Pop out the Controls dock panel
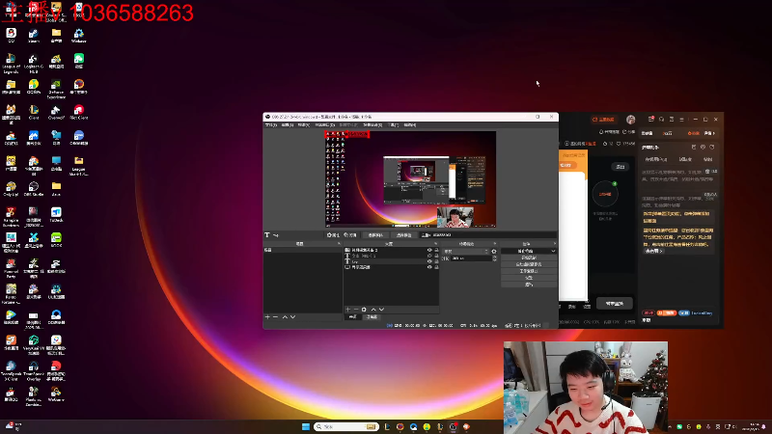772x434 pixels. (x=554, y=244)
